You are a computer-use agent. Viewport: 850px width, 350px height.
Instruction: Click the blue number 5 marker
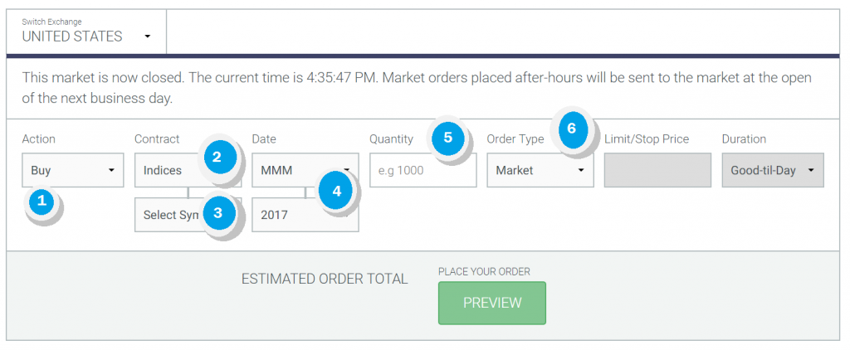click(x=447, y=137)
